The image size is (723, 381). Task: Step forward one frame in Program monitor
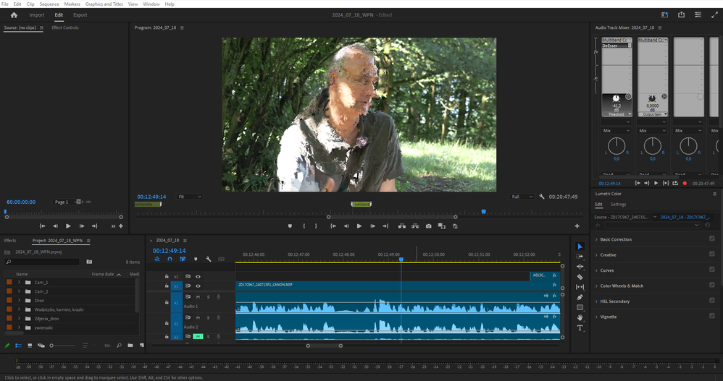pyautogui.click(x=372, y=226)
